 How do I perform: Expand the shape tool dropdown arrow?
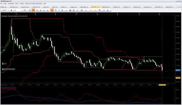tap(97, 10)
